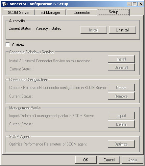The height and width of the screenshot is (166, 145).
Task: Select the Setup tab
Action: (113, 12)
